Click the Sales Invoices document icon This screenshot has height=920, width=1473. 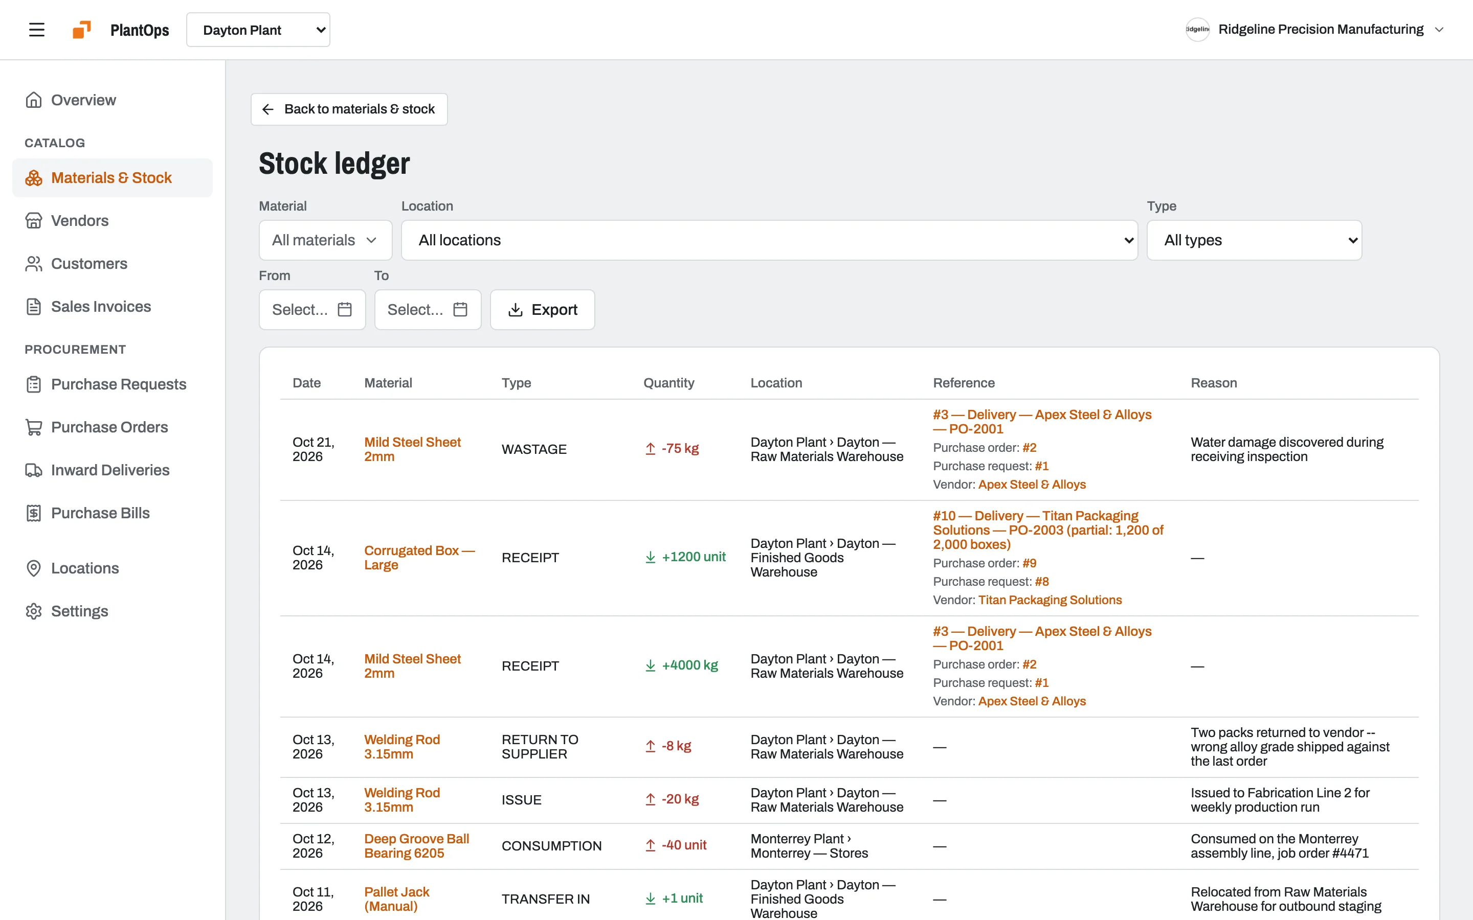pyautogui.click(x=33, y=306)
